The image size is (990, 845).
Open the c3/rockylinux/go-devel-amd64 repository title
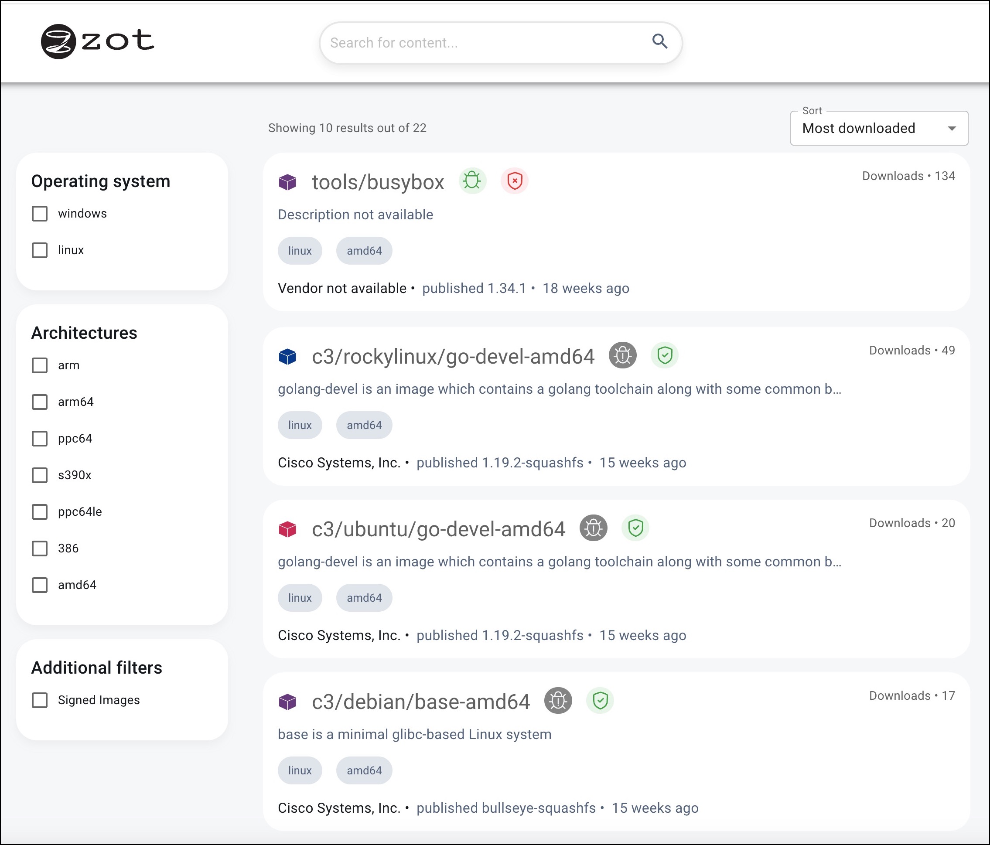(x=452, y=357)
